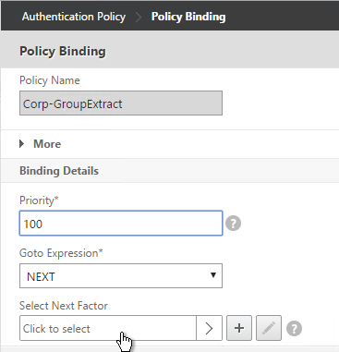Screen dimensions: 339x352
Task: Edit next factor using pencil icon
Action: 269,328
